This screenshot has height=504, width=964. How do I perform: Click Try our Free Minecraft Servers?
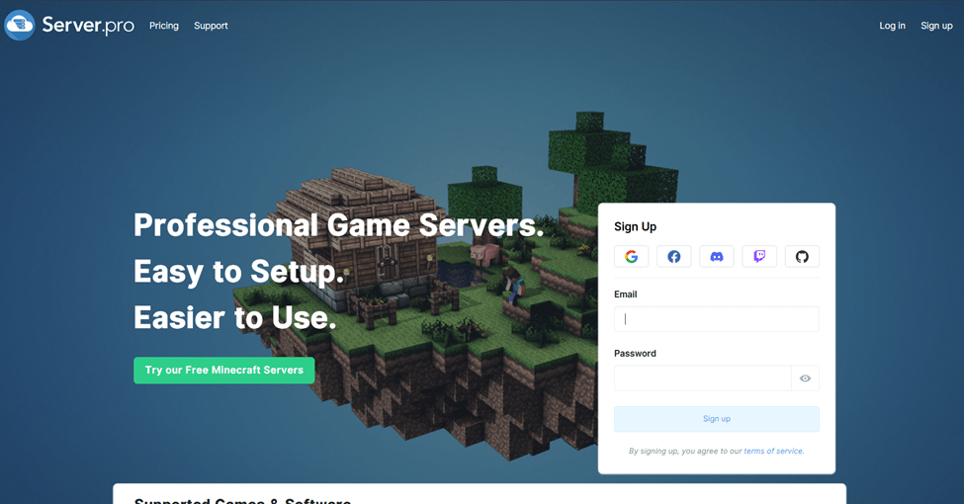224,371
